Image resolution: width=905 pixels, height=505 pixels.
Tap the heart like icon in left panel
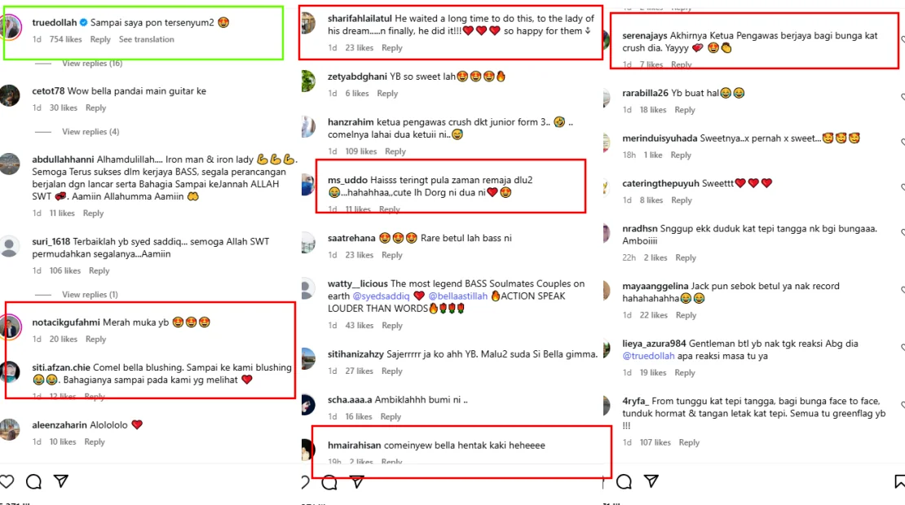click(7, 481)
